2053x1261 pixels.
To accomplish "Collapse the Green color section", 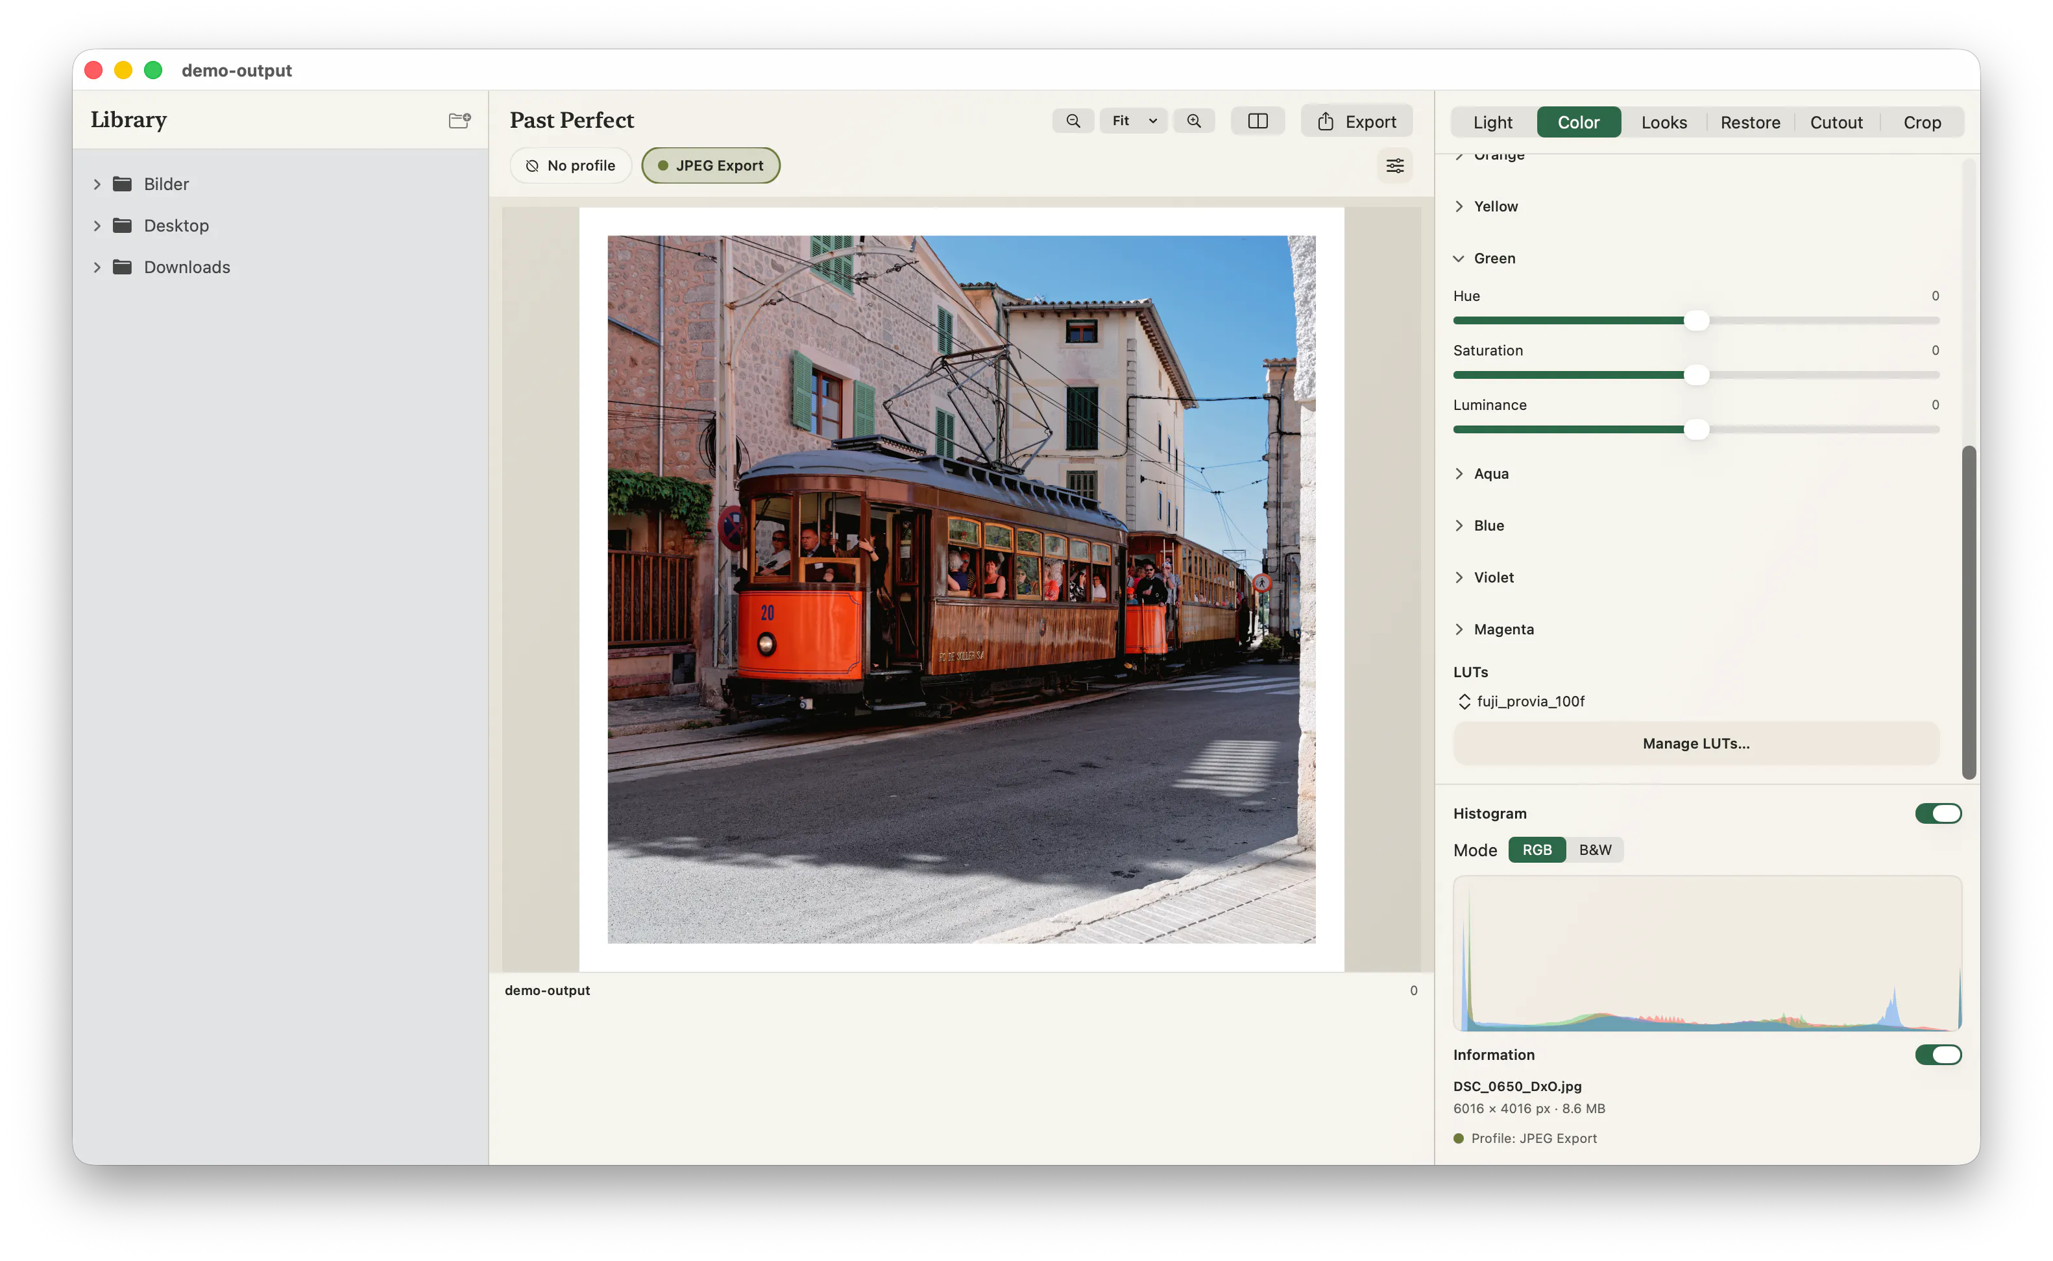I will (x=1459, y=259).
